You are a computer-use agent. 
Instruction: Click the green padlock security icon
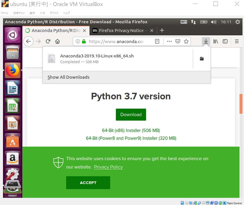click(x=84, y=41)
